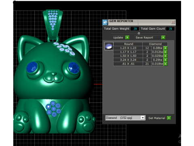Image resolution: width=194 pixels, height=146 pixels.
Task: Click the Total Gem Weight value
Action: (135, 29)
